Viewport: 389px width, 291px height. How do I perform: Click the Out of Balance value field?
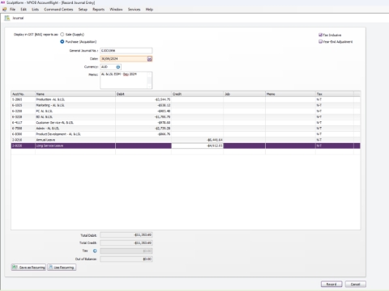tap(126, 259)
